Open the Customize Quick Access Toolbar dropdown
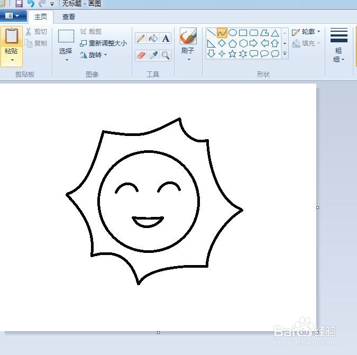The width and height of the screenshot is (357, 355). 52,4
